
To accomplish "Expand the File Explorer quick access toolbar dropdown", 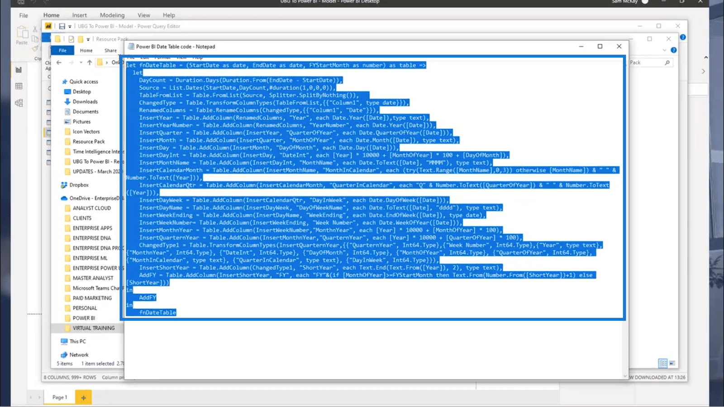I will click(88, 39).
